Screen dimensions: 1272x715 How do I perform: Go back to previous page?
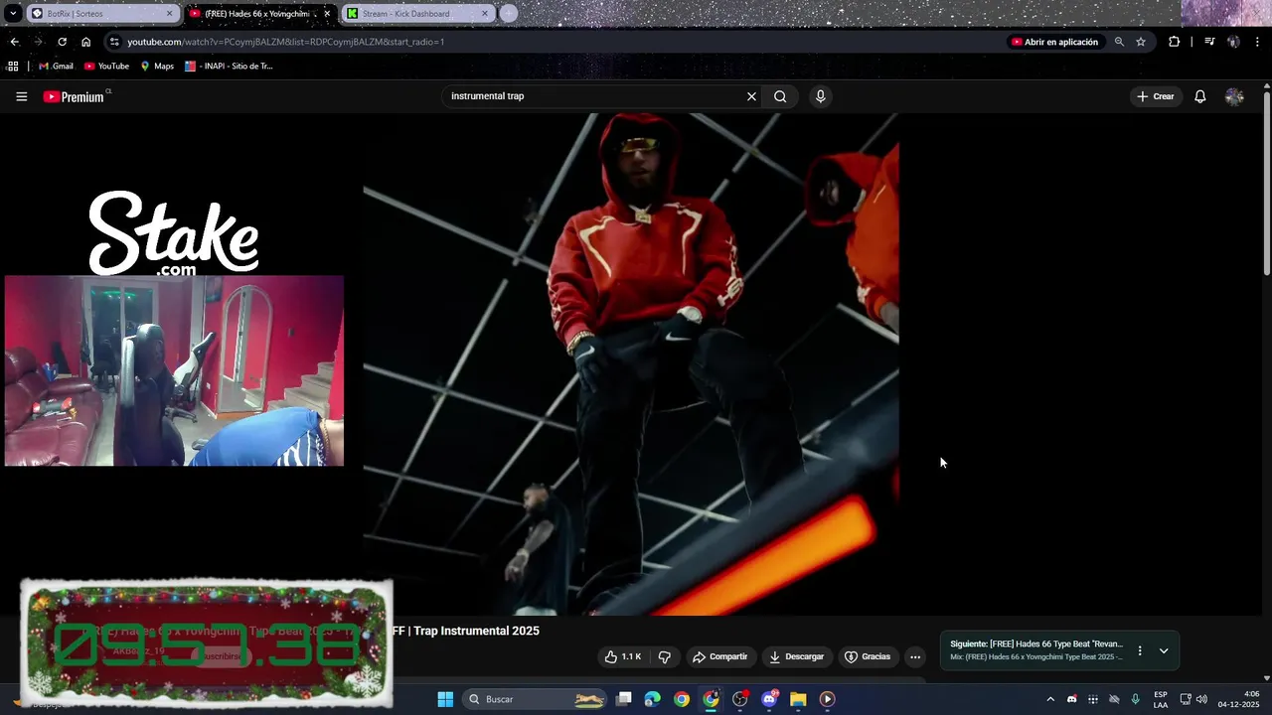(14, 42)
